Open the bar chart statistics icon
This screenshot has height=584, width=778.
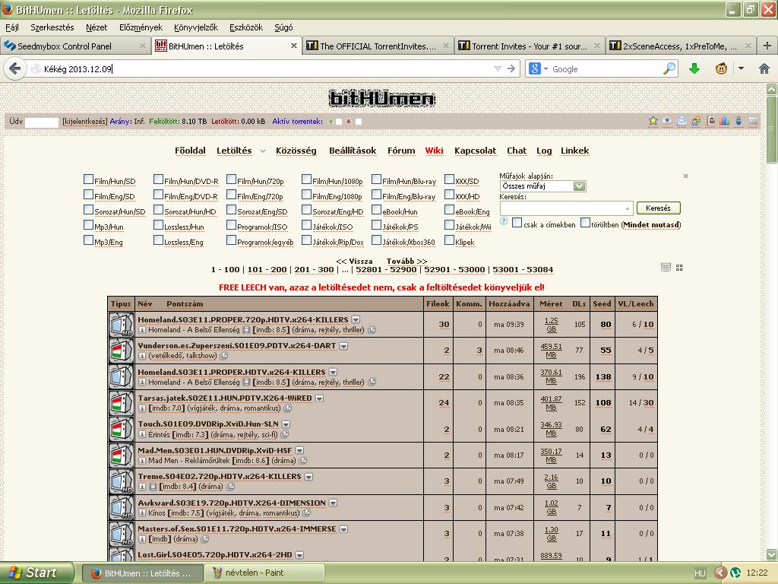(724, 121)
